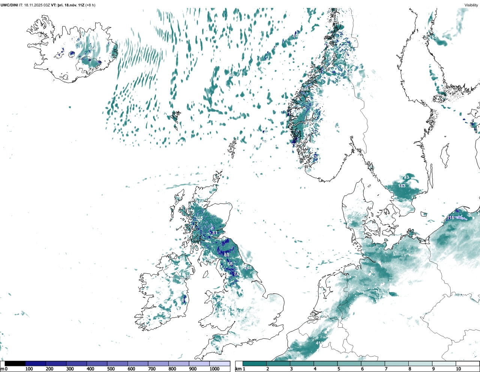
Task: Click the "m" unit label on the legend
Action: (2, 369)
